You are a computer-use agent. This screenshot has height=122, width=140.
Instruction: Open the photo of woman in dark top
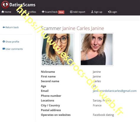tap(97, 49)
